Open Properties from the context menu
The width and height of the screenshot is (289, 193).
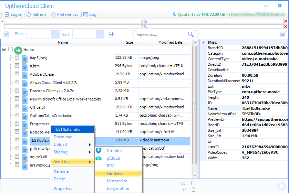click(x=72, y=189)
